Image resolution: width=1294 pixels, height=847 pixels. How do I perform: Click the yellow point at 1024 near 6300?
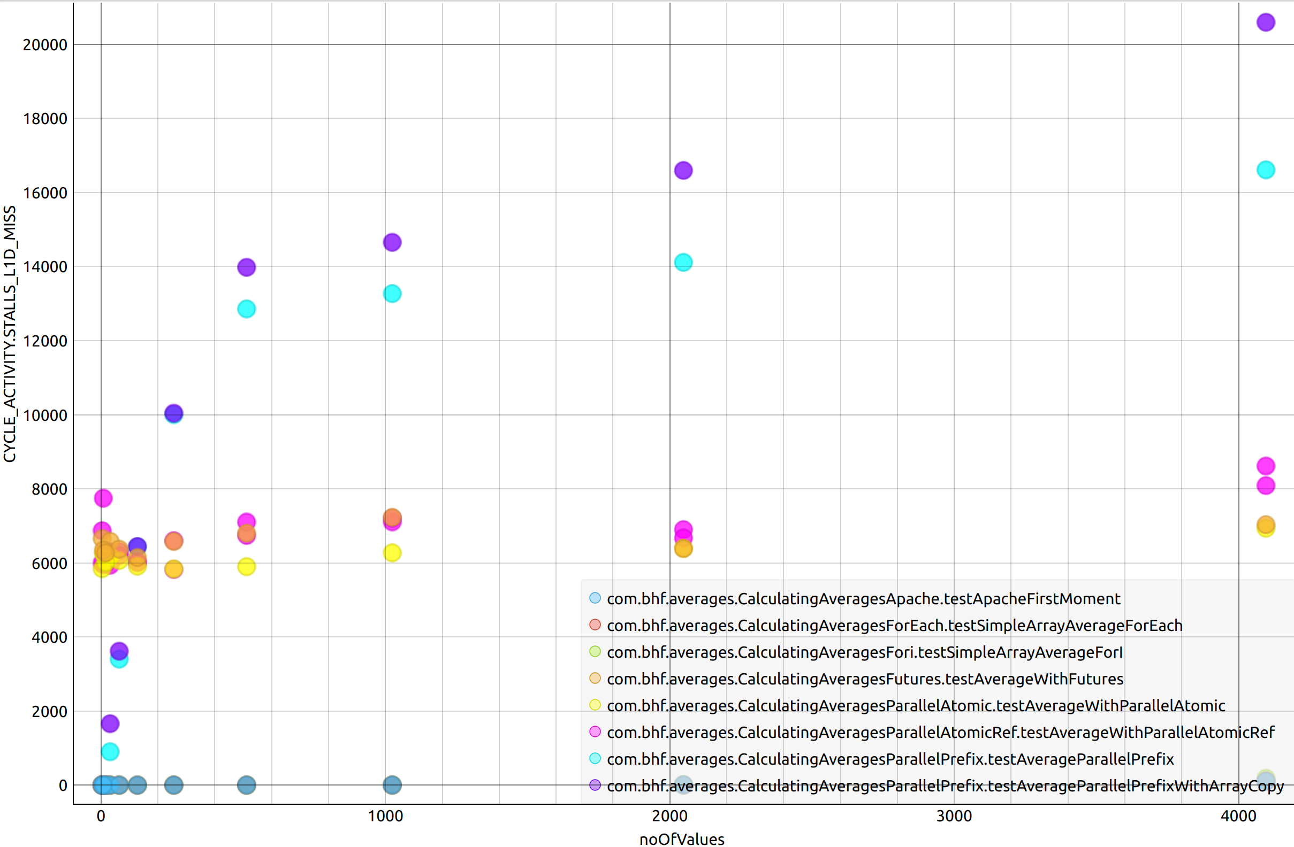392,553
